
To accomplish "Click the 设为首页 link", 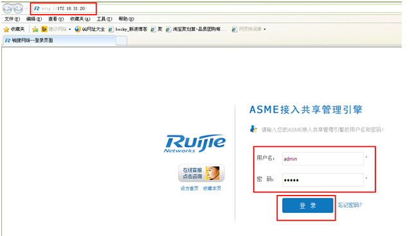I will [x=190, y=189].
